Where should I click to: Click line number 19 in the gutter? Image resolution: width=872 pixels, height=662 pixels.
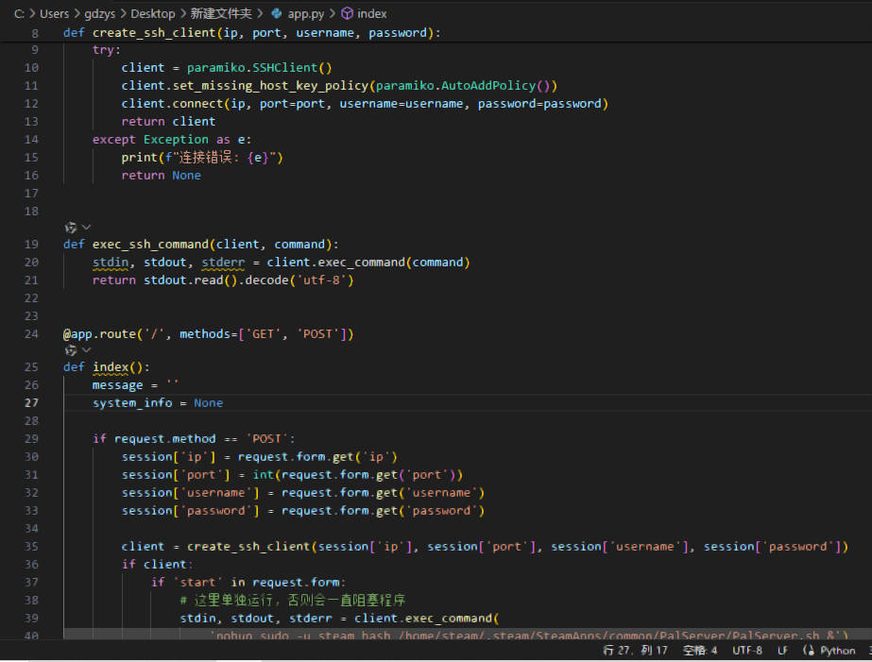coord(31,244)
